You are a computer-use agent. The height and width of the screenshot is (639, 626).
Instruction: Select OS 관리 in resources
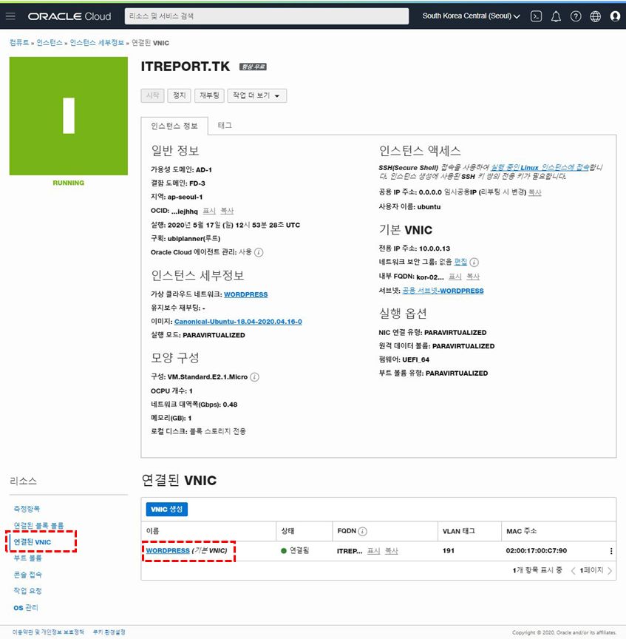[x=26, y=608]
